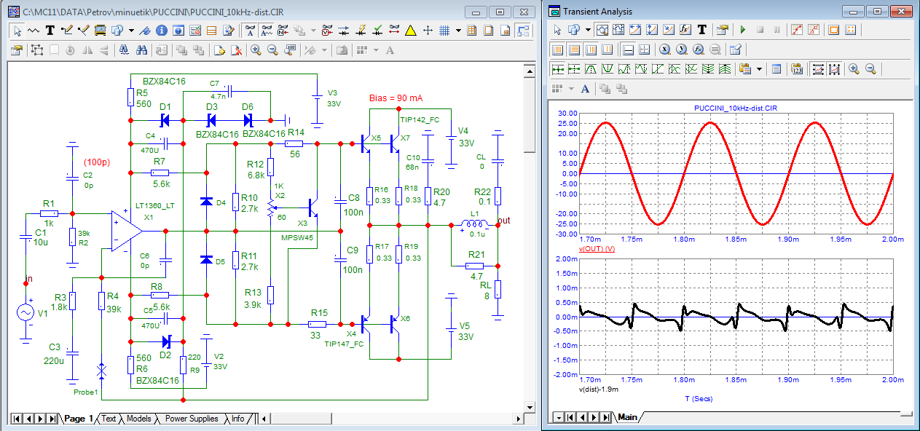920x431 pixels.
Task: Click the green Run analysis play button
Action: pyautogui.click(x=743, y=30)
